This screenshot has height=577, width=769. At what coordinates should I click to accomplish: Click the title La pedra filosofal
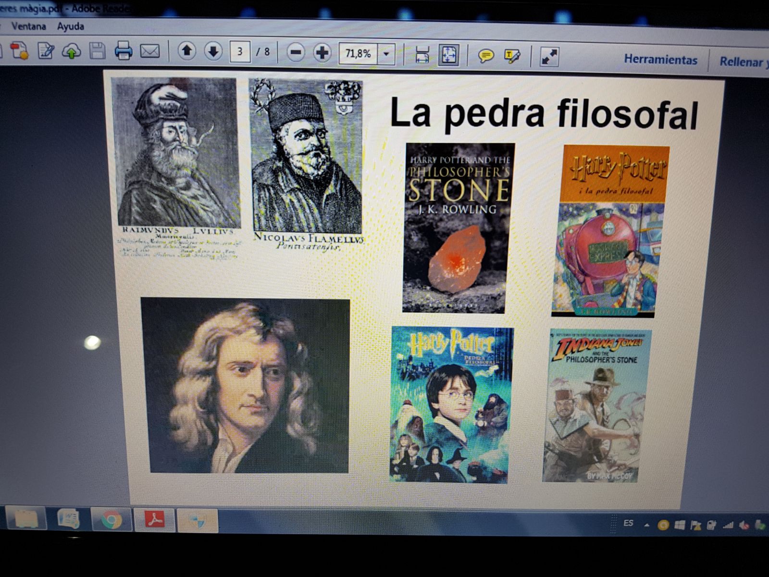(544, 113)
